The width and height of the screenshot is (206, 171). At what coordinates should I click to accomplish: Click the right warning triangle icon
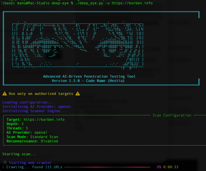[x=78, y=94]
